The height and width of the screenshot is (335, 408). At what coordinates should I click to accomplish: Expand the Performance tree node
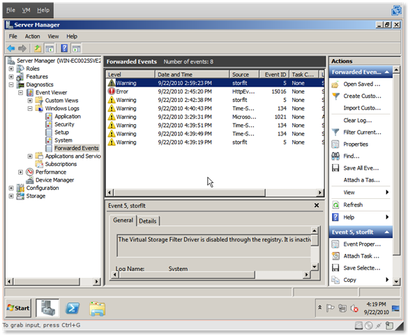coord(20,172)
